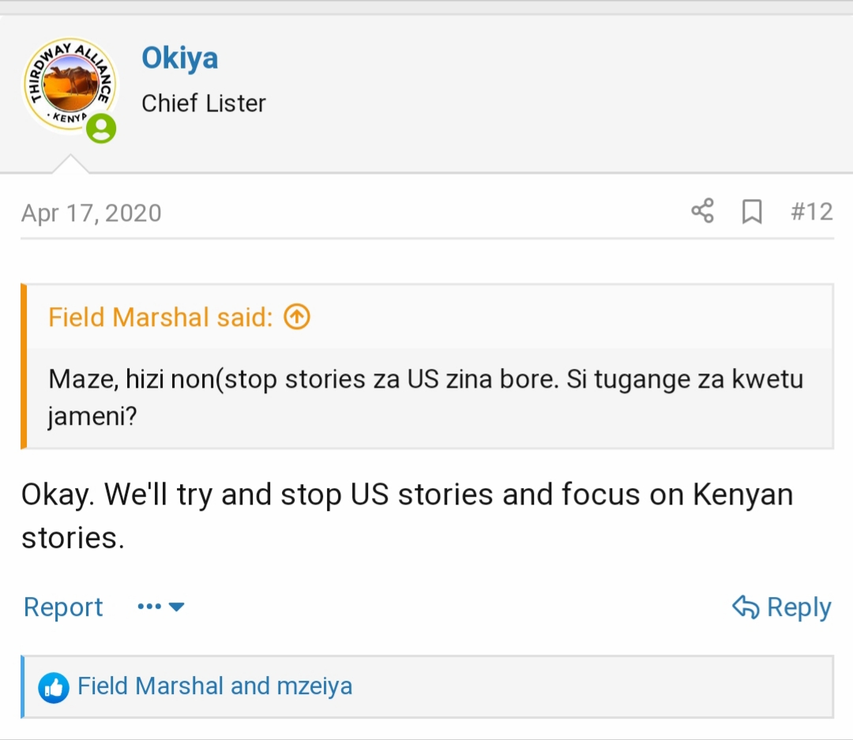Click the Apr 17, 2020 post date

pyautogui.click(x=92, y=213)
